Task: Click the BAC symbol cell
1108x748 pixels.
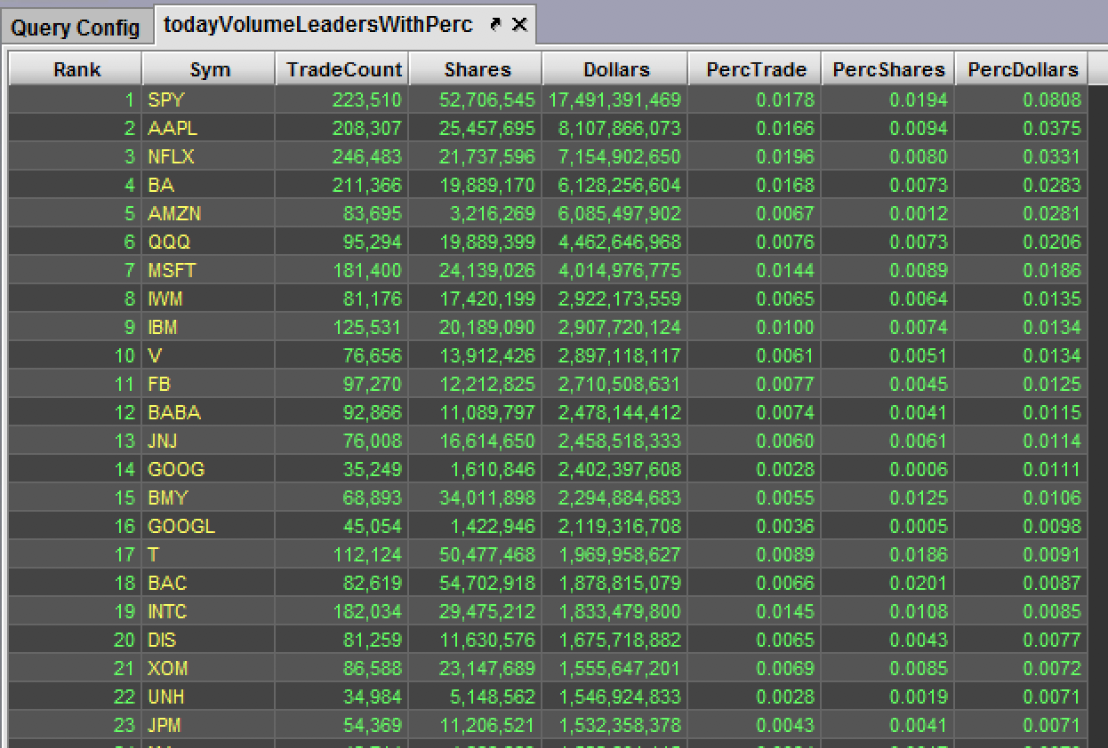Action: pos(209,583)
